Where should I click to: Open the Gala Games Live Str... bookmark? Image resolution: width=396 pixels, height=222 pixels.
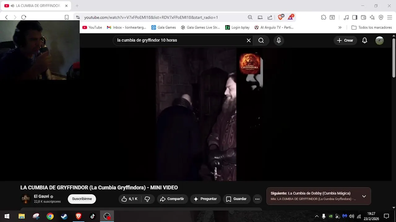coord(200,27)
